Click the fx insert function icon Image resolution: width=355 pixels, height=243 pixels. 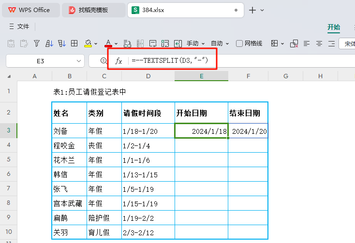(118, 61)
